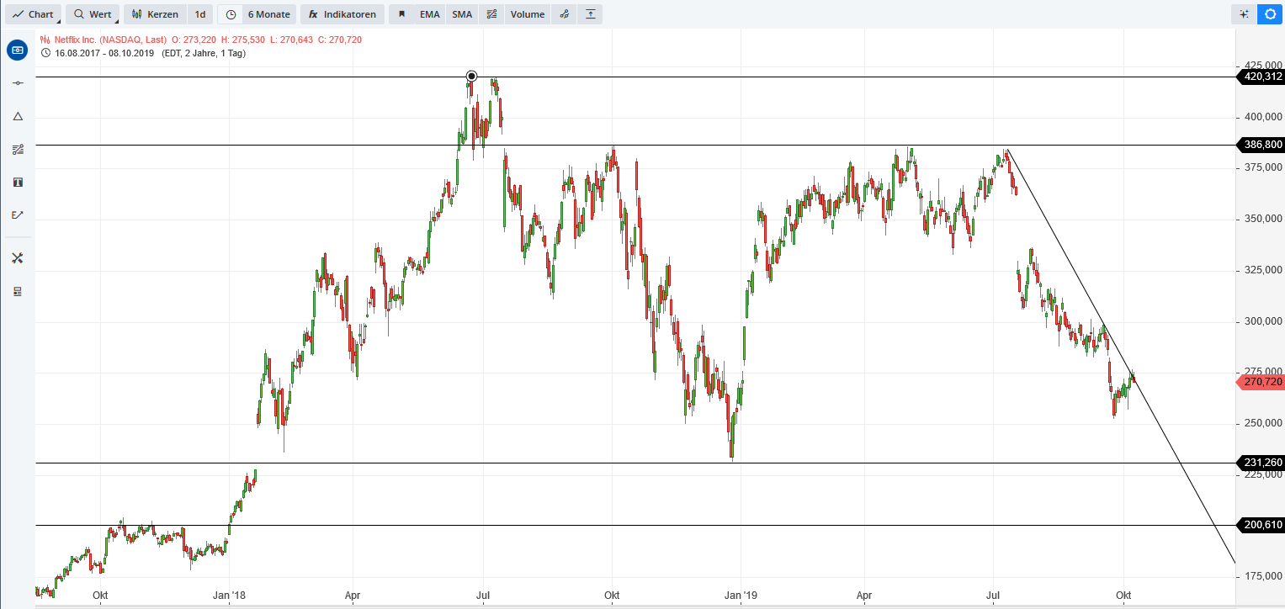Screen dimensions: 1285x609
Task: Switch chart type via Kerzen menu
Action: [155, 14]
